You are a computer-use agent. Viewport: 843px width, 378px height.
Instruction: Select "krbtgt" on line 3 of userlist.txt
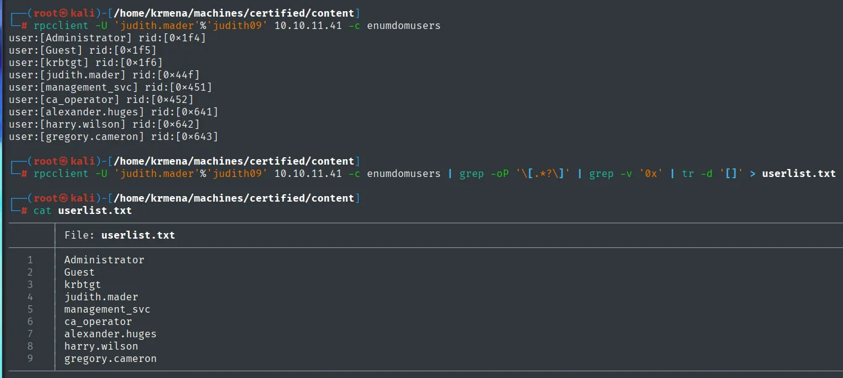coord(83,284)
